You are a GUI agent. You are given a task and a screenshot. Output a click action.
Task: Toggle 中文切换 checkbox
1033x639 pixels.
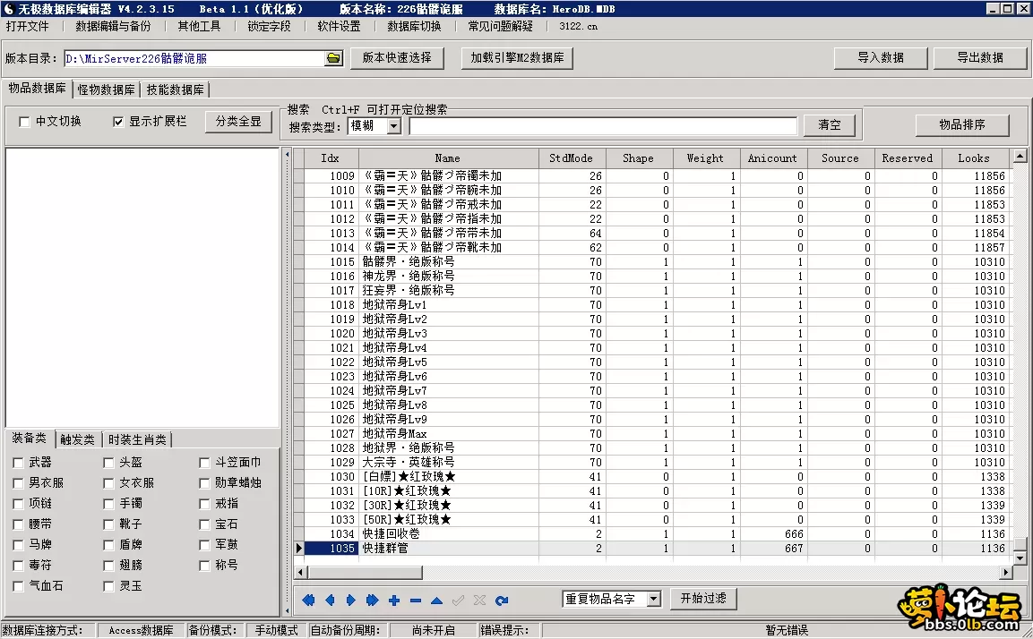pyautogui.click(x=24, y=122)
